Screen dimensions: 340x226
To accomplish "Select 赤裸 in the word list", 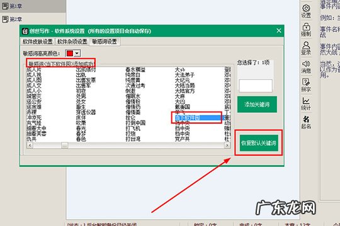I will tap(31, 112).
